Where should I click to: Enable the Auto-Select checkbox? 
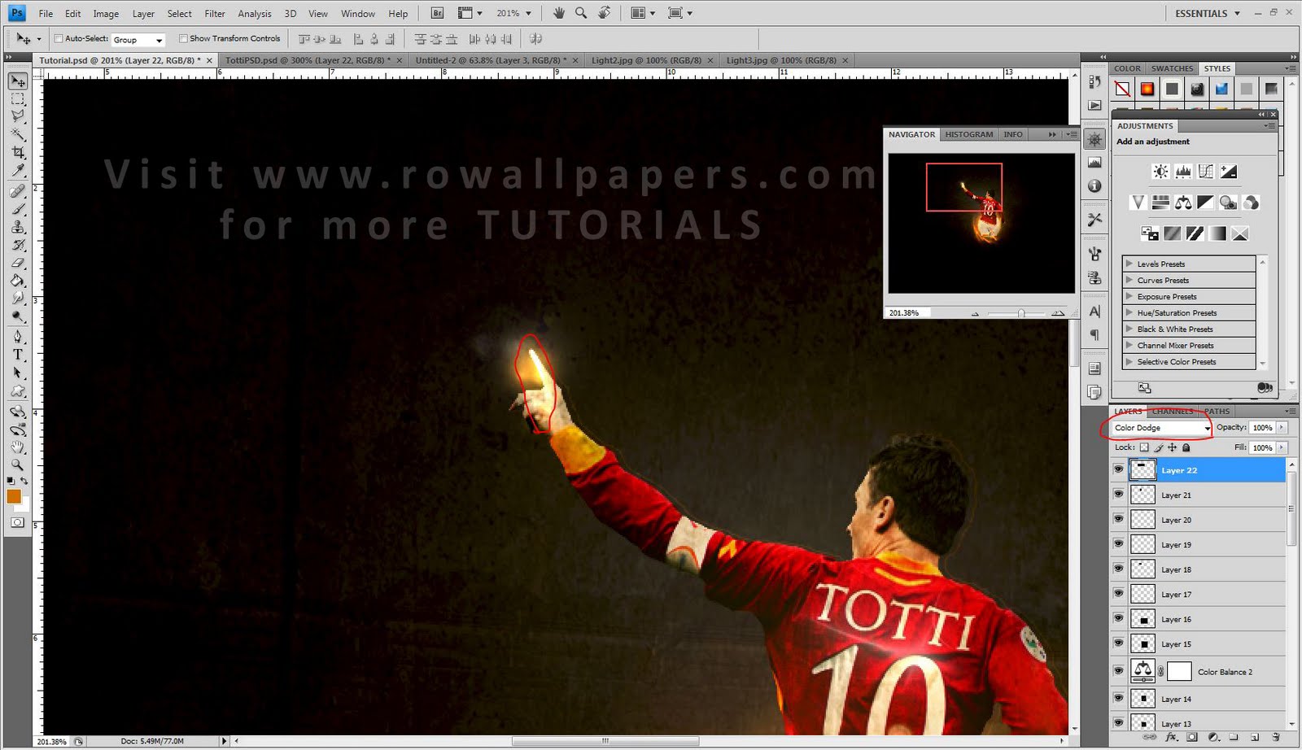(x=59, y=38)
